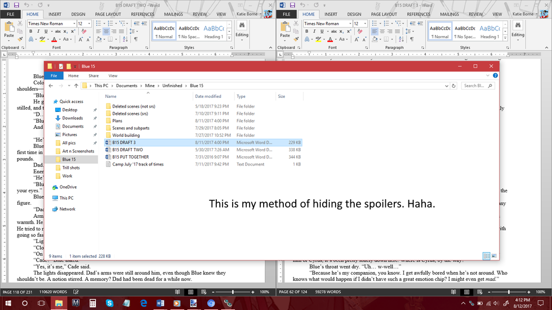The width and height of the screenshot is (552, 310).
Task: Open REFERENCES tab in B15 DRAFT TWO window
Action: coord(143,14)
